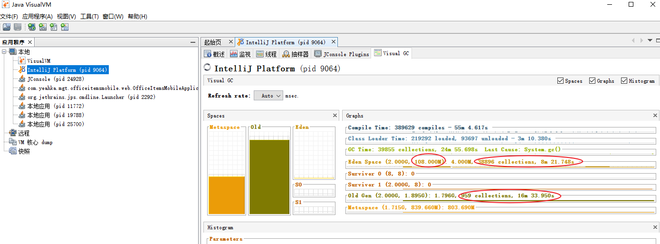Select the com.yeahka.mgt.officeitemsmobile application node
The image size is (660, 244).
(x=108, y=88)
